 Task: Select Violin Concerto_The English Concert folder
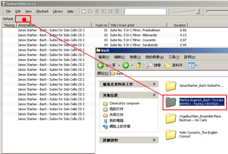(192, 135)
